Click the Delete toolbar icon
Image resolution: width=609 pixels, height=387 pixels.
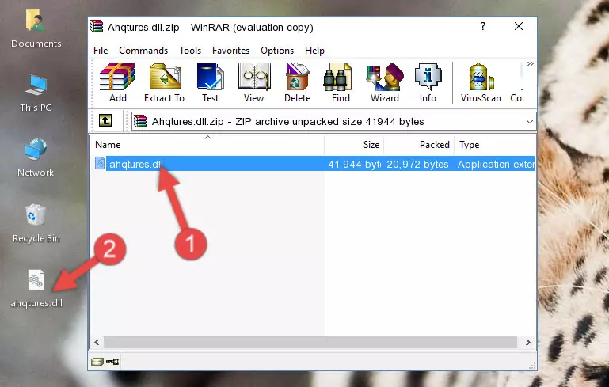298,82
